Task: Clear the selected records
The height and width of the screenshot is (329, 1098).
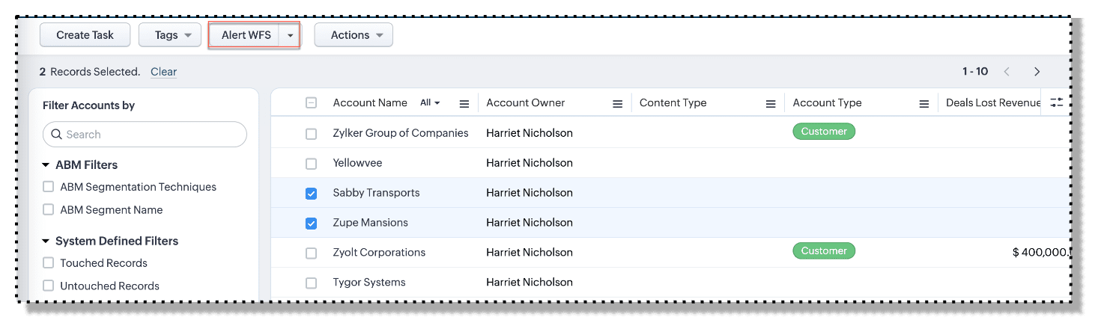Action: click(163, 72)
